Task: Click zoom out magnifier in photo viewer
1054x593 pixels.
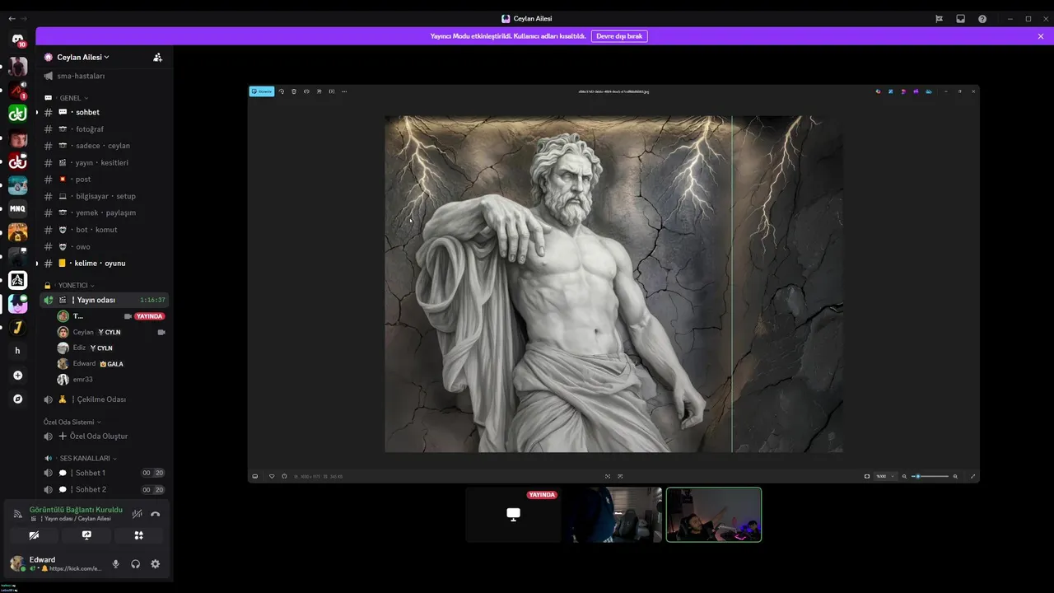Action: tap(904, 476)
